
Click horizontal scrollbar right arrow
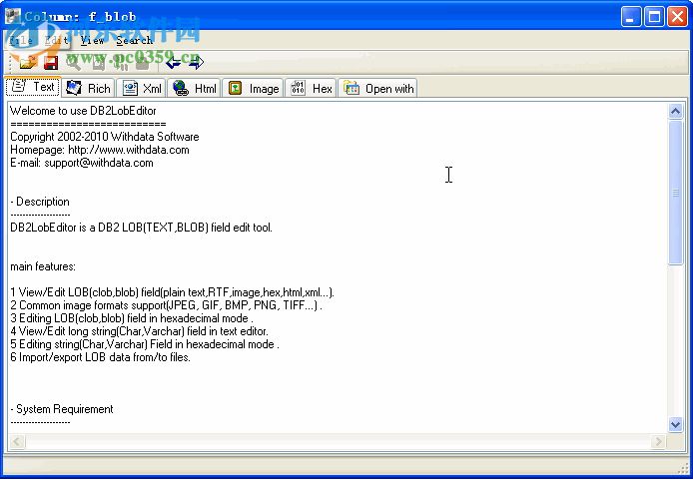pos(658,441)
